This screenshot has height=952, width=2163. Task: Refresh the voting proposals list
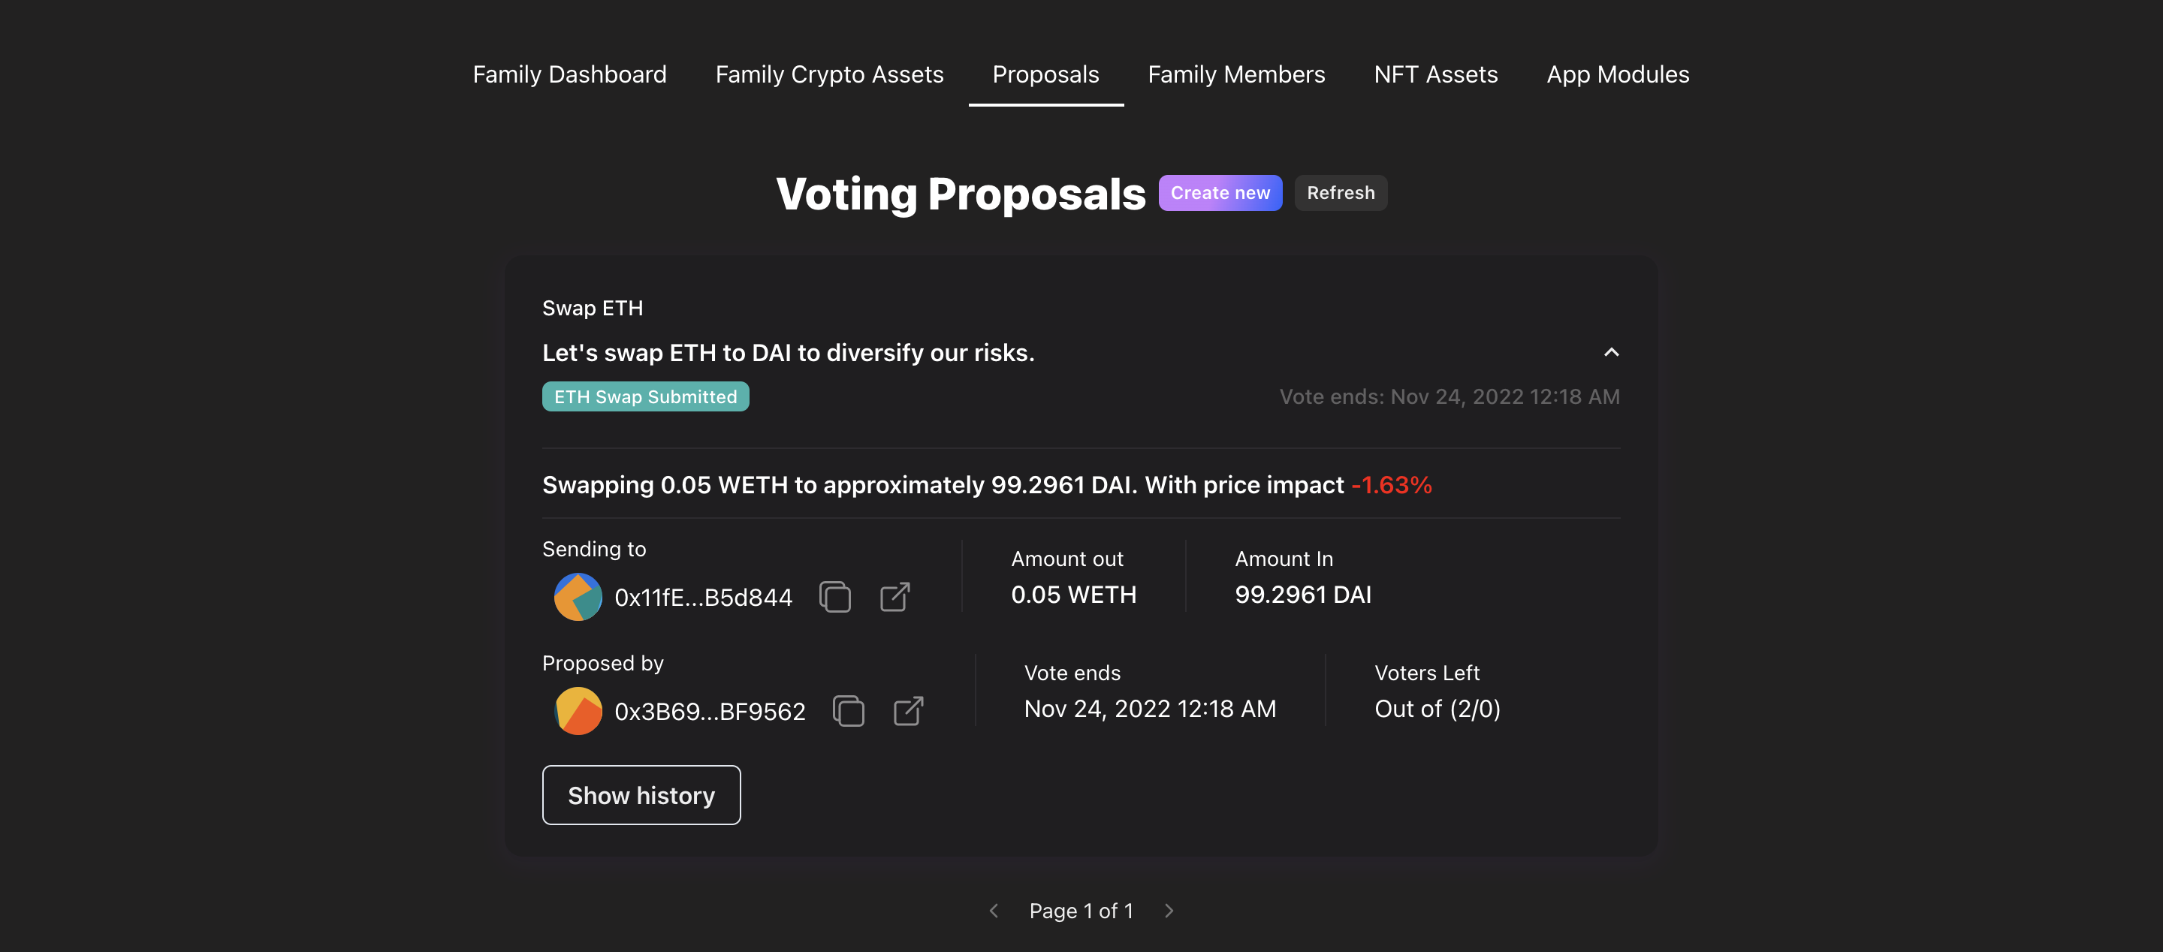(1341, 193)
